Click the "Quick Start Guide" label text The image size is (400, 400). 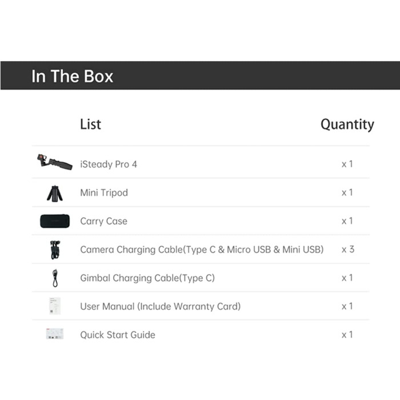point(118,335)
